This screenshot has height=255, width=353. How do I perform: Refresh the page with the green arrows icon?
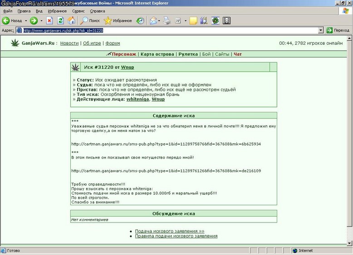[60, 21]
